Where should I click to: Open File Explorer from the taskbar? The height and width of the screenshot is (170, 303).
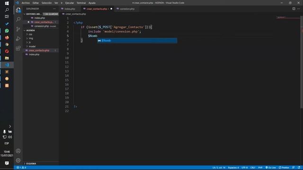(7, 58)
